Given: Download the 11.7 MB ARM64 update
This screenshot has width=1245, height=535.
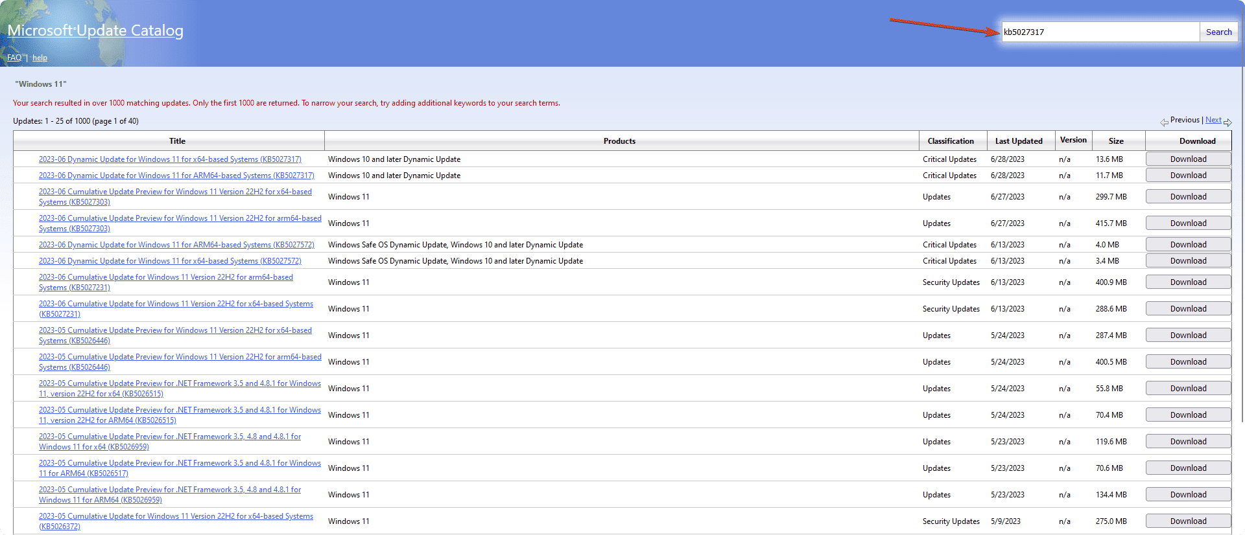Looking at the screenshot, I should 1188,176.
